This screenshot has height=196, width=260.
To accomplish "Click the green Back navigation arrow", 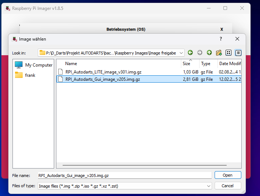I will click(x=190, y=53).
